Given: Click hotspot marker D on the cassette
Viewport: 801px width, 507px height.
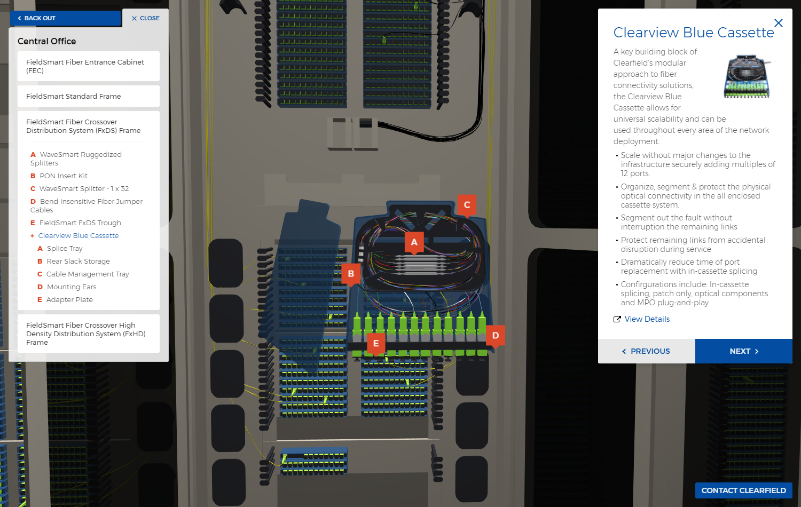Looking at the screenshot, I should (496, 336).
